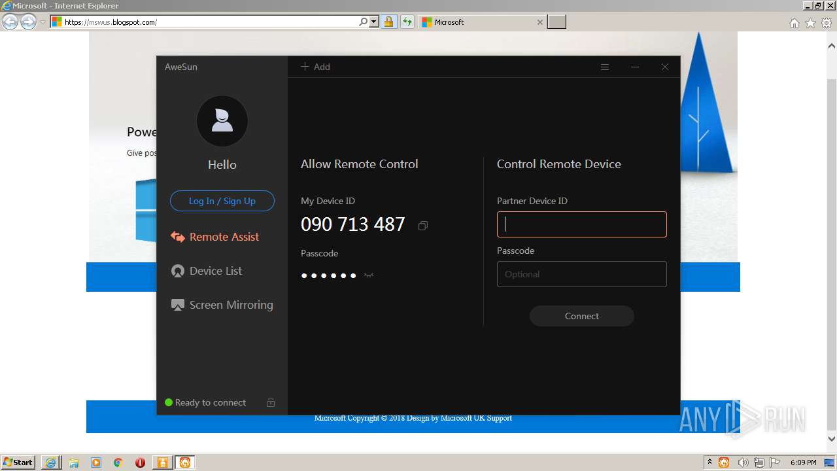
Task: Open Screen Mirroring in the sidebar
Action: [x=222, y=305]
